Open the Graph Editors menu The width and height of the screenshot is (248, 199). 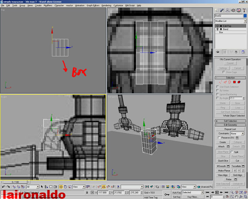94,6
